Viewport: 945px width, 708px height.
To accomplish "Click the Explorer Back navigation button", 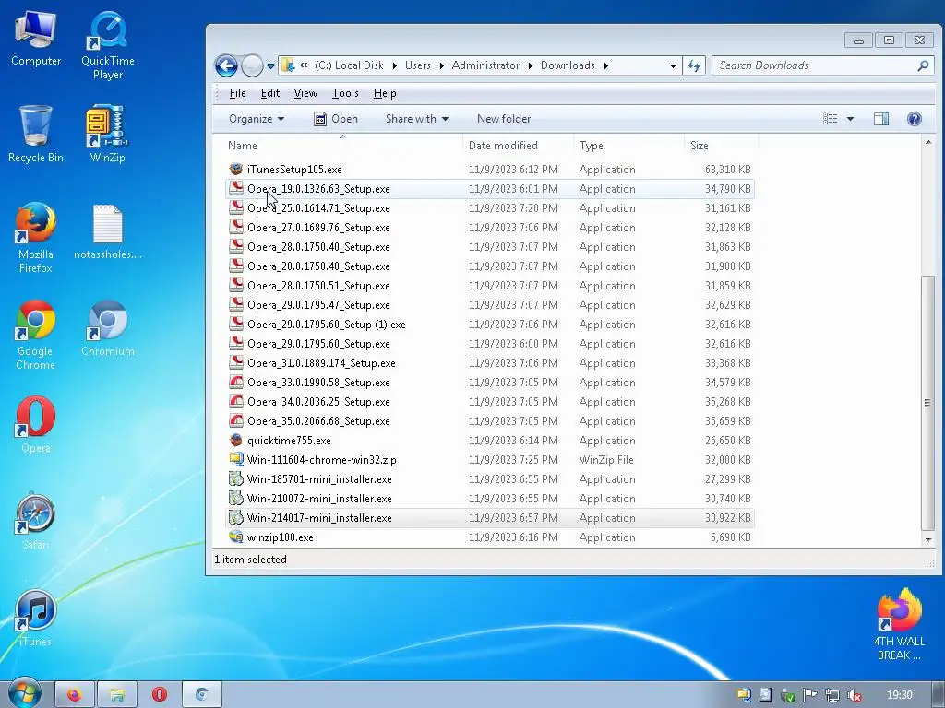I will click(227, 65).
